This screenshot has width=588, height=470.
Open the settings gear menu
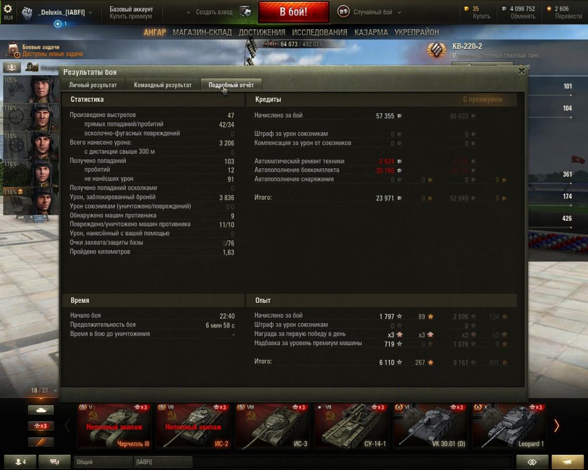pyautogui.click(x=8, y=9)
